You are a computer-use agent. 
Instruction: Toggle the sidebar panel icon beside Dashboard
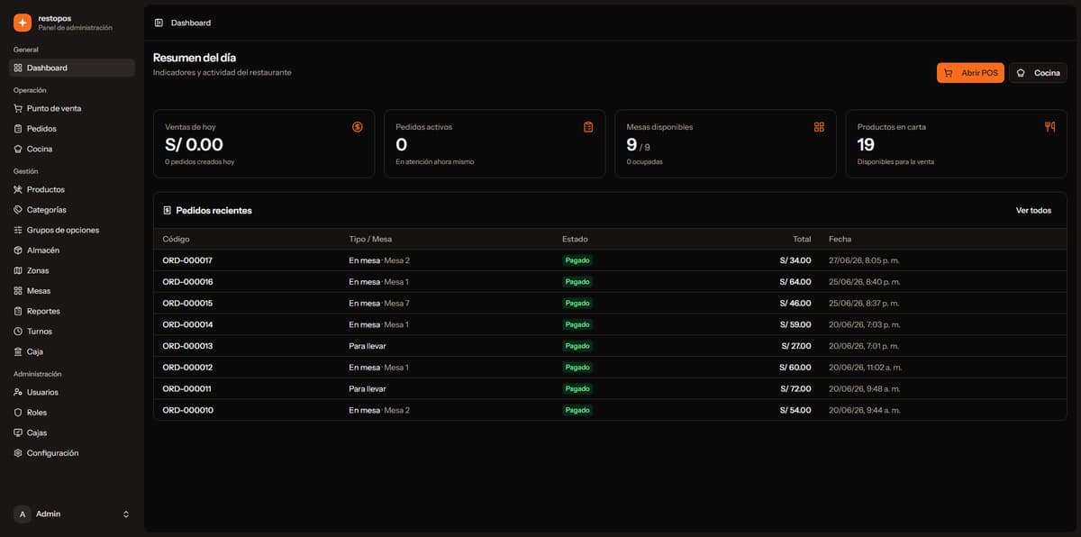coord(159,23)
